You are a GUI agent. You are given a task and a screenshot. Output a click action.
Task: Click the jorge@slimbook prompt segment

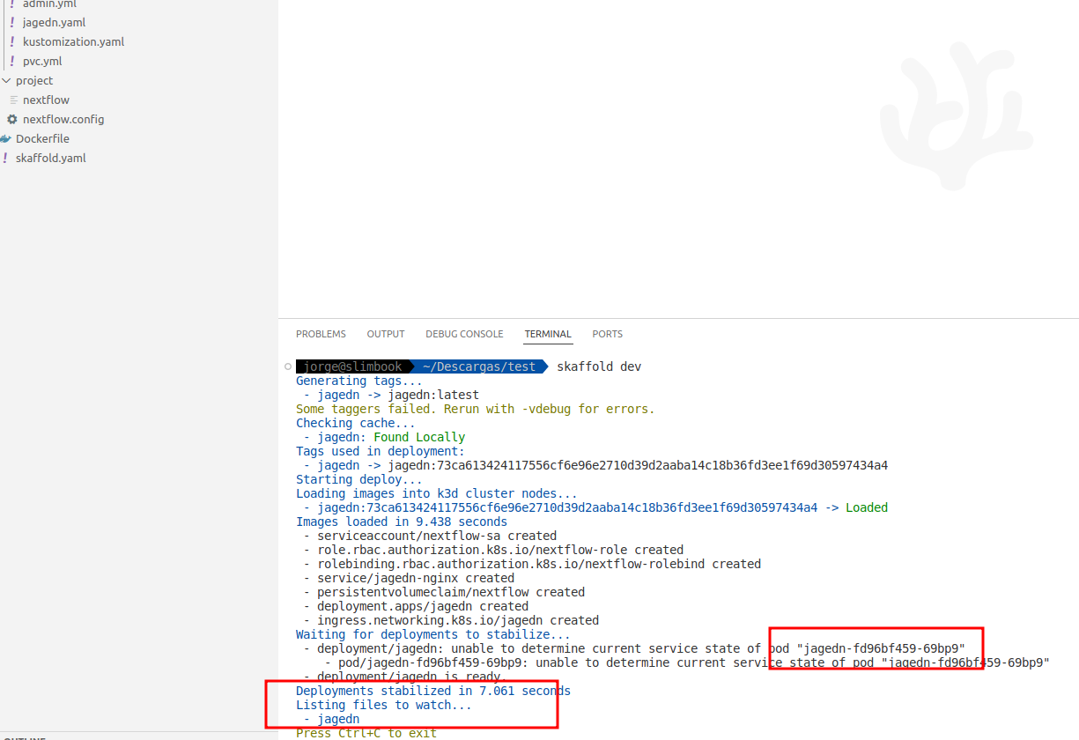coord(352,366)
